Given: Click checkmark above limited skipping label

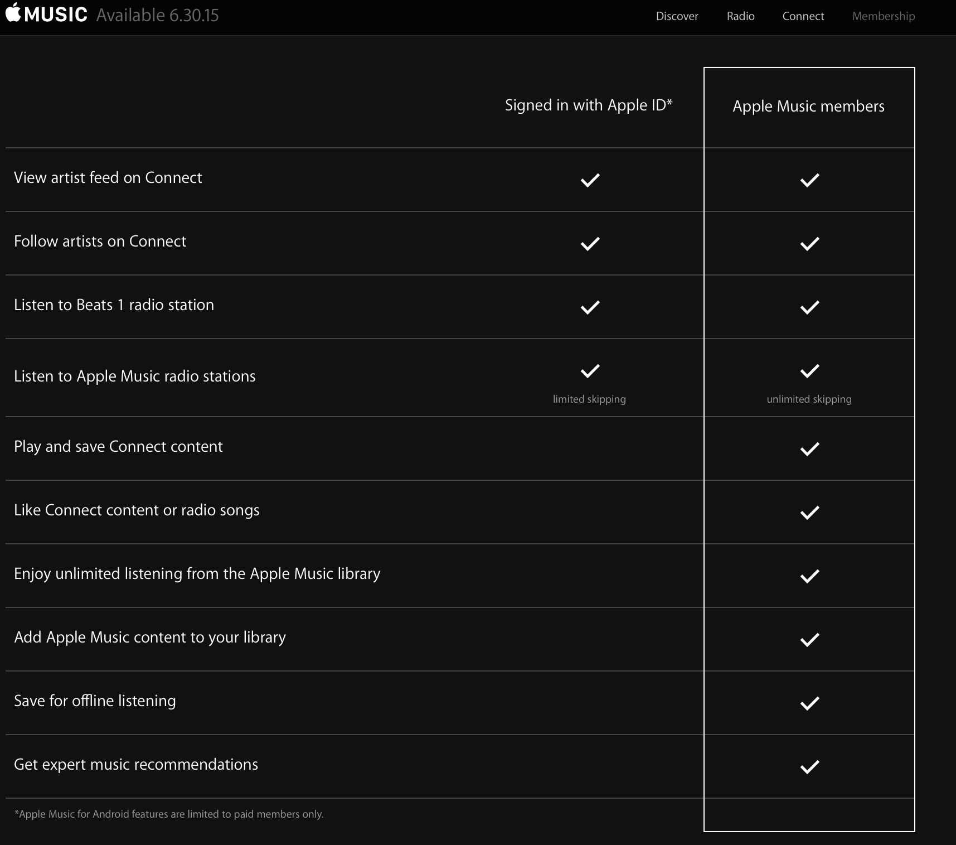Looking at the screenshot, I should tap(590, 371).
